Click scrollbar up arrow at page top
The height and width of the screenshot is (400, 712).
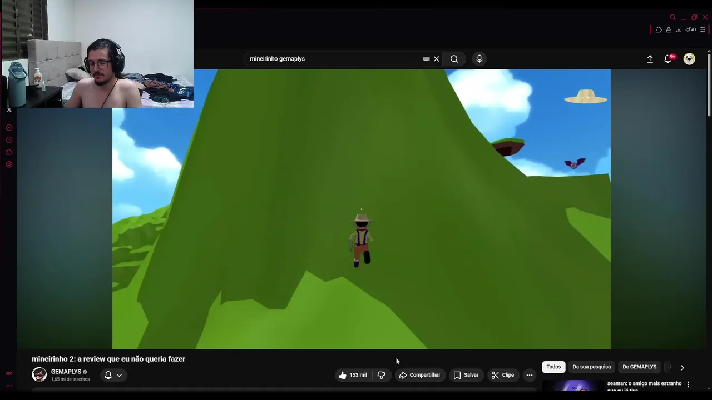tap(709, 52)
